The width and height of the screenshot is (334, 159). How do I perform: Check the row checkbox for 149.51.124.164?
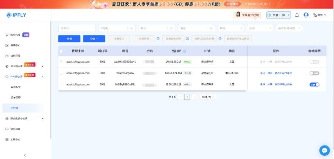point(61,73)
